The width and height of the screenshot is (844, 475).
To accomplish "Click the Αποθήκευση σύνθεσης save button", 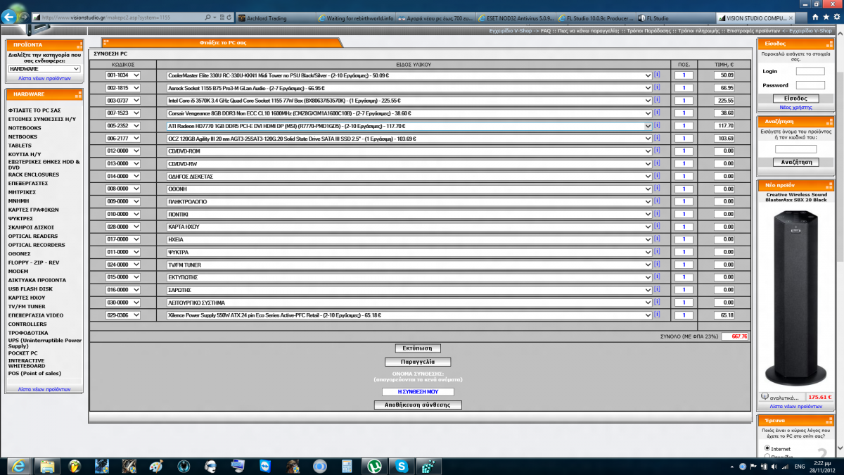I will pyautogui.click(x=418, y=405).
